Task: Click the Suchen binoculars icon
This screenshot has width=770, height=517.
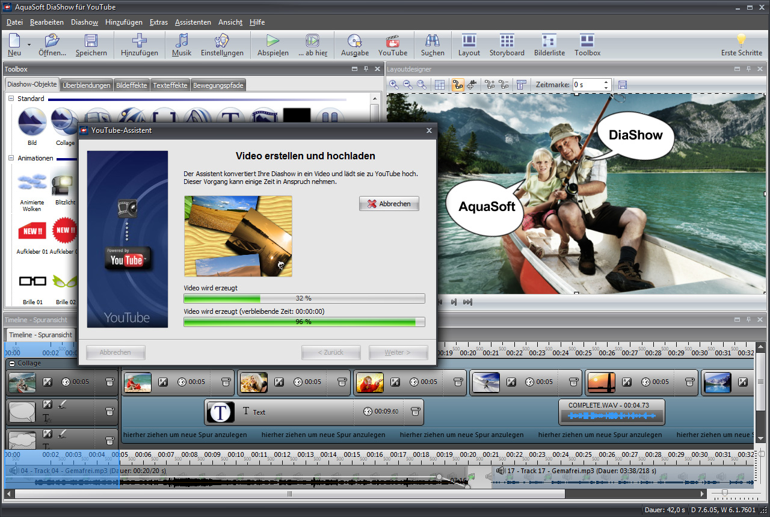Action: pos(433,41)
